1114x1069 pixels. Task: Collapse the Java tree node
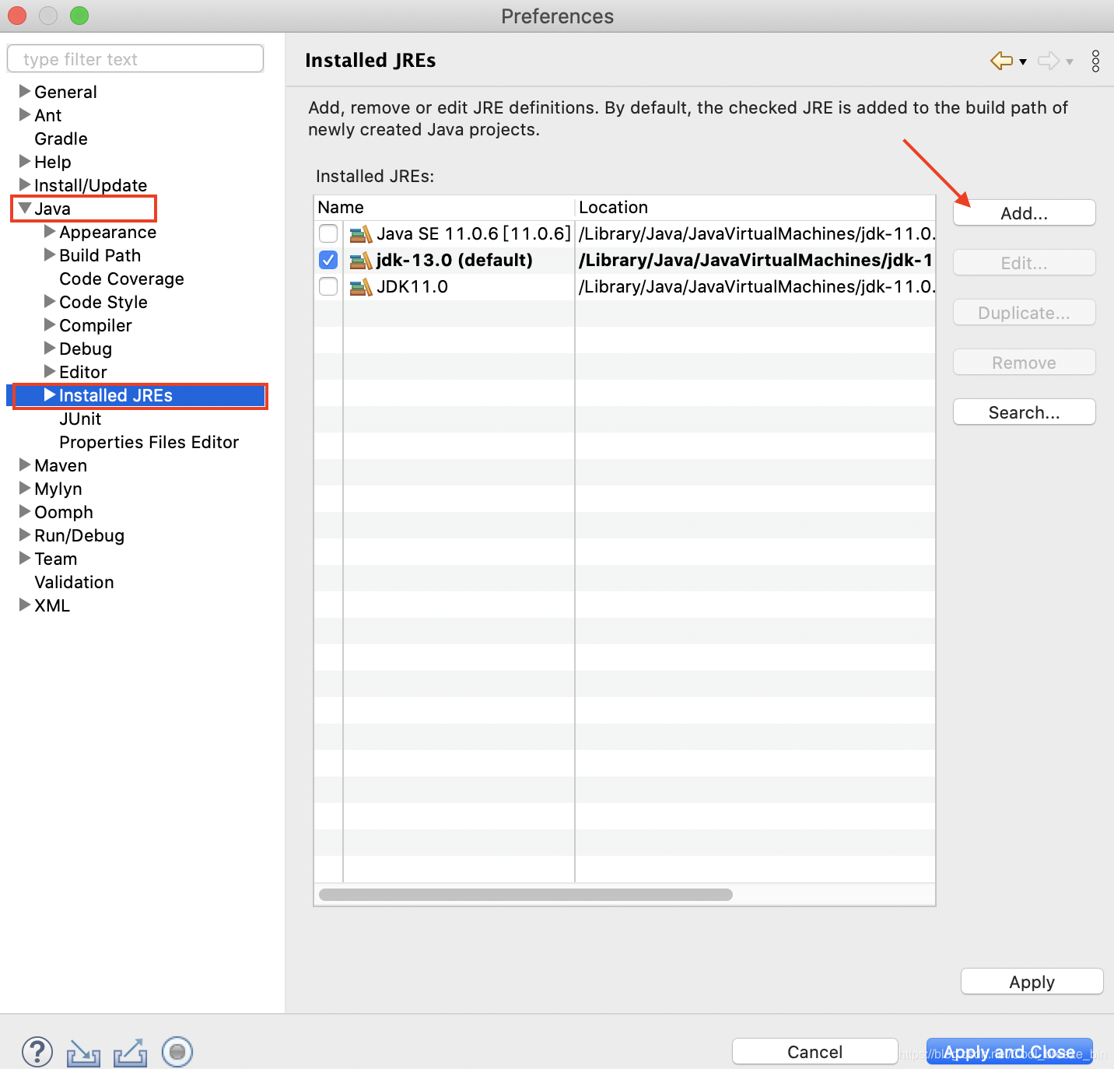pos(25,208)
